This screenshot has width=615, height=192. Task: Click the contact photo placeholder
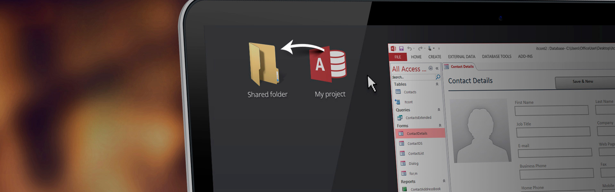pos(480,131)
